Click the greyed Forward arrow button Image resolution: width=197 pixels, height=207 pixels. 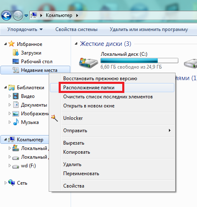(x=18, y=15)
